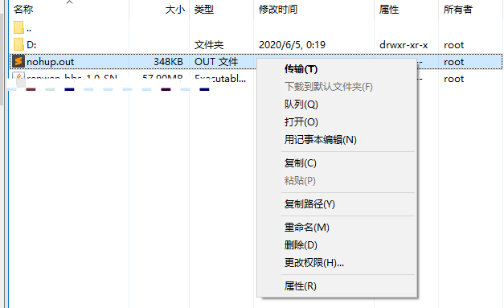This screenshot has width=504, height=308.
Task: Click the '..' parent directory entry
Action: (x=29, y=31)
